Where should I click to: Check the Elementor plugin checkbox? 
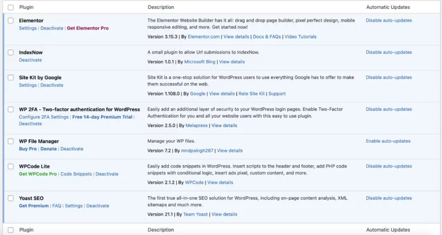(11, 20)
